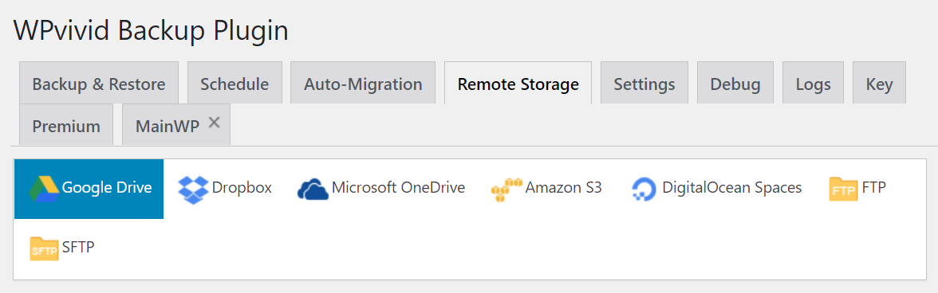The height and width of the screenshot is (293, 938).
Task: Go to the Premium tab
Action: pos(66,125)
